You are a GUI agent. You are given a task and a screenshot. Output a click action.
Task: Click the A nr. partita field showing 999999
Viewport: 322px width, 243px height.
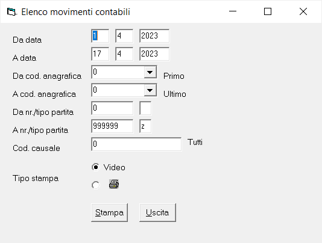tap(112, 126)
